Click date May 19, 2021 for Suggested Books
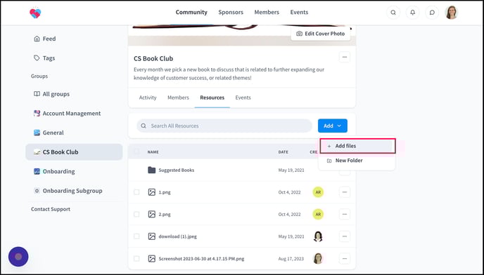Viewport: 484px width, 275px height. click(291, 170)
